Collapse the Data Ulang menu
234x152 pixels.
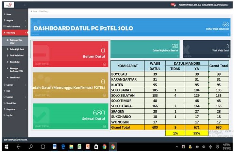coord(15,33)
